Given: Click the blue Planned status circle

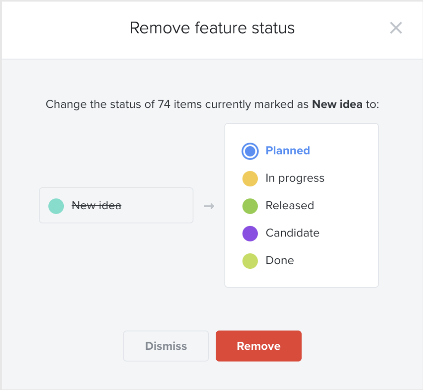Looking at the screenshot, I should coord(249,151).
